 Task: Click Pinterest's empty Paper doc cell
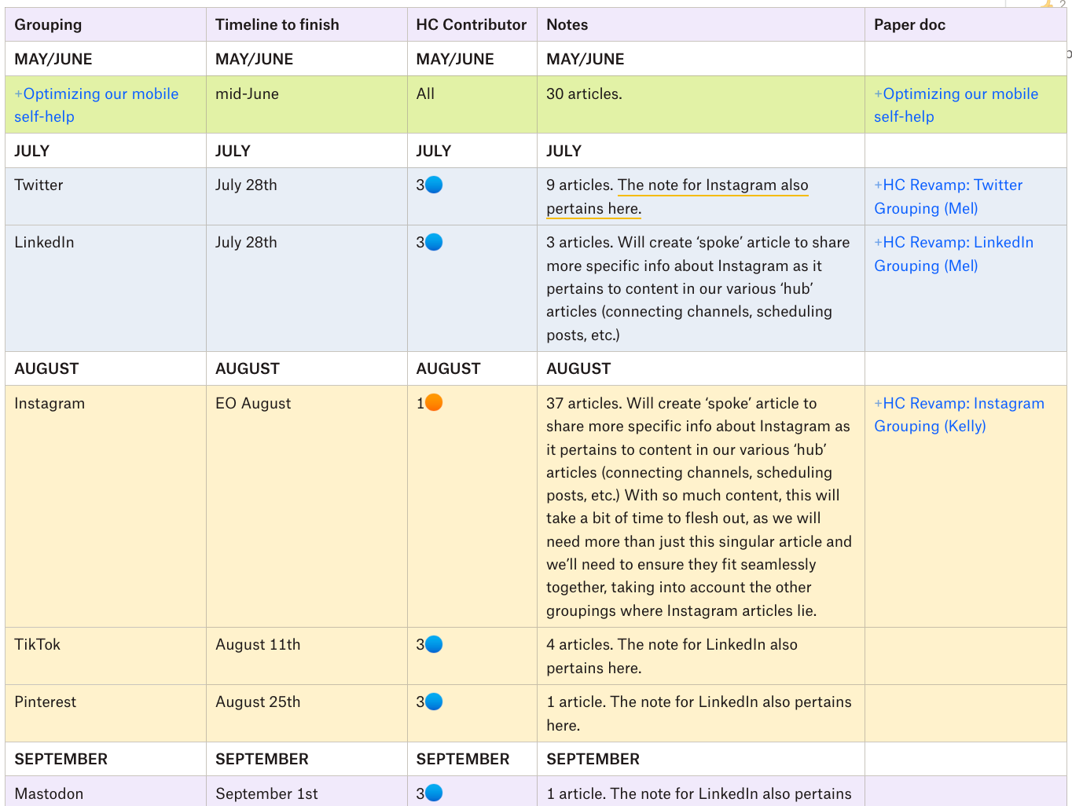tap(965, 713)
